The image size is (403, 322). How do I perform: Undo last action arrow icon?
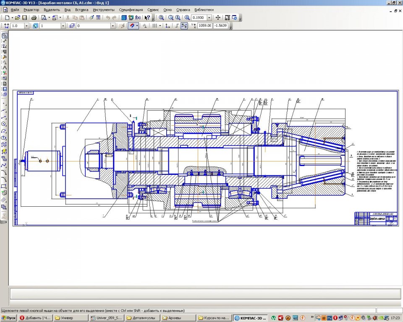coord(108,18)
